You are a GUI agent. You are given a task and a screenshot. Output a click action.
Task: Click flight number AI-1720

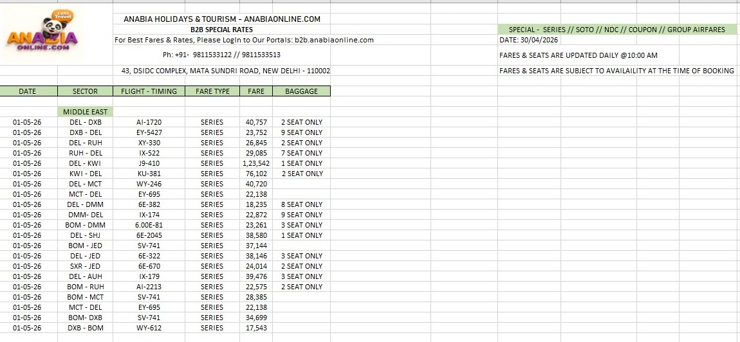tap(149, 122)
